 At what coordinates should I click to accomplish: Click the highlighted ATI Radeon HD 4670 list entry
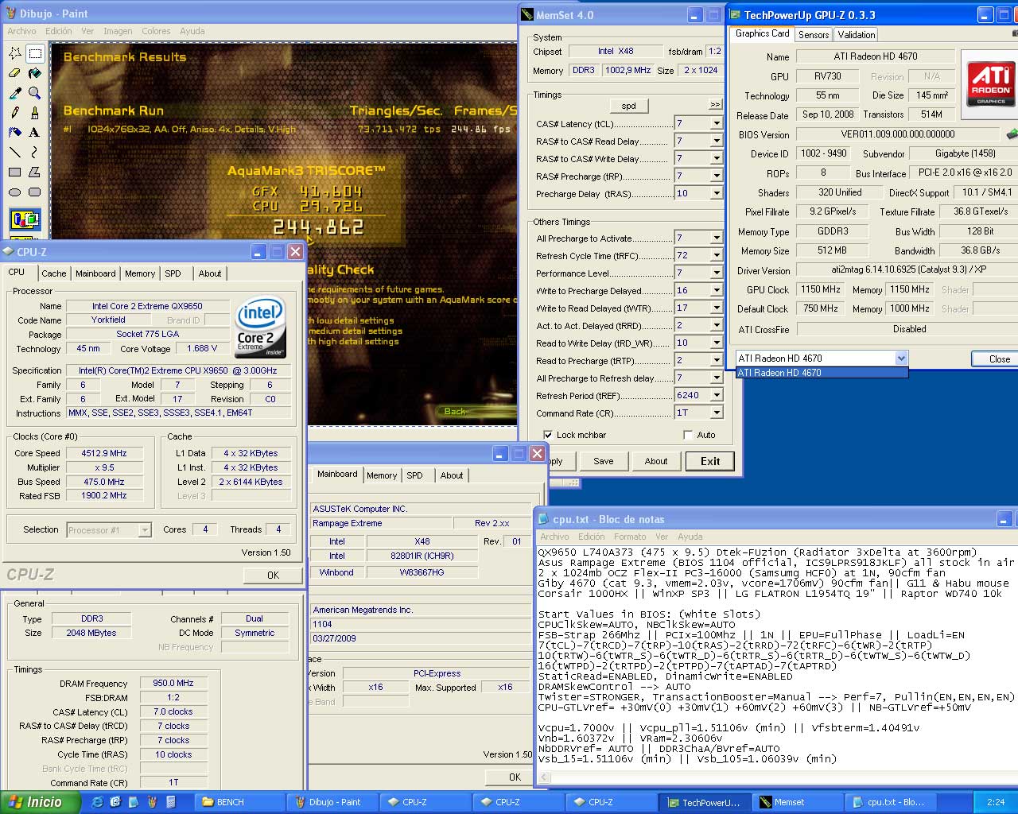[x=822, y=373]
